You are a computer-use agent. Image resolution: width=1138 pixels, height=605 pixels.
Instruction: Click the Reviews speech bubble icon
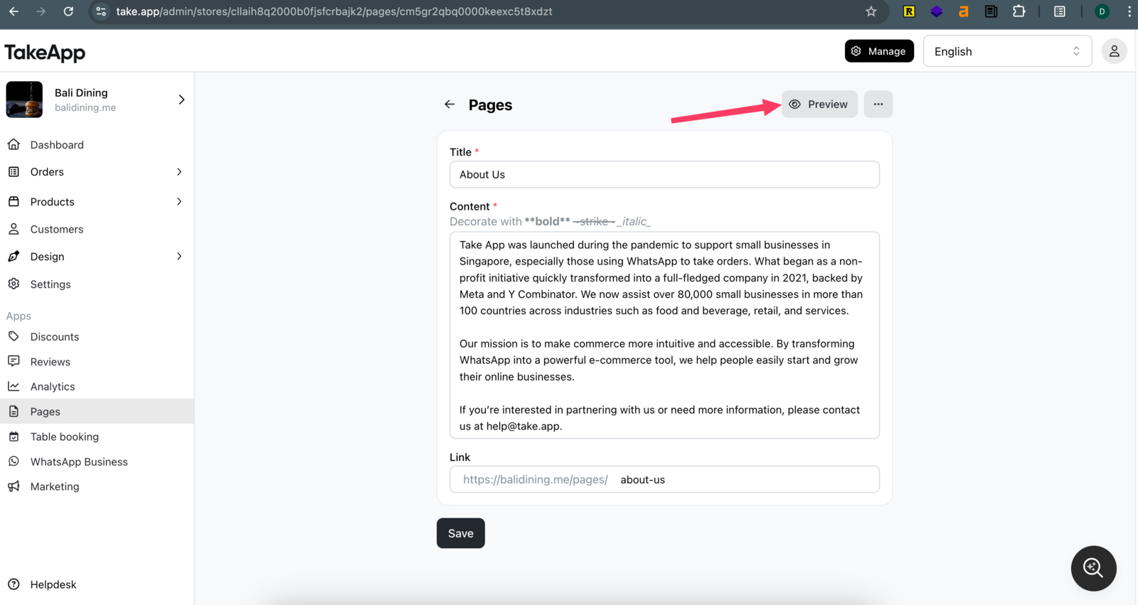pyautogui.click(x=14, y=361)
